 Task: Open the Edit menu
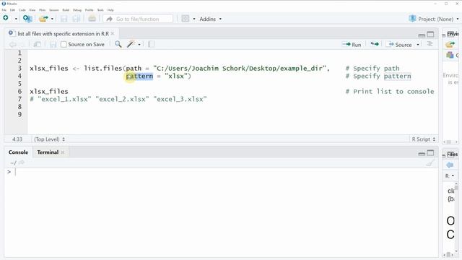click(x=12, y=10)
